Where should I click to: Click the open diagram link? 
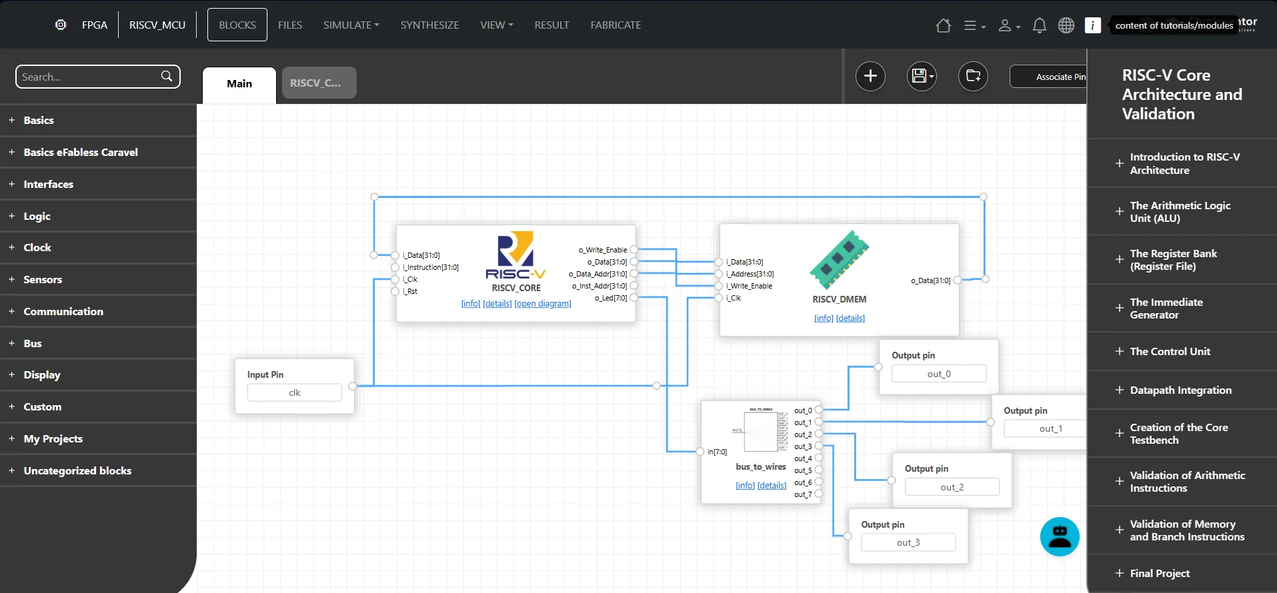[x=543, y=304]
